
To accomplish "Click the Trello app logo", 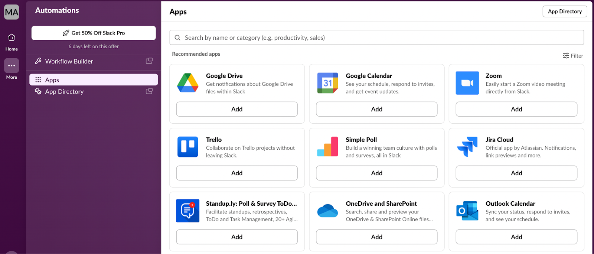I will click(188, 147).
